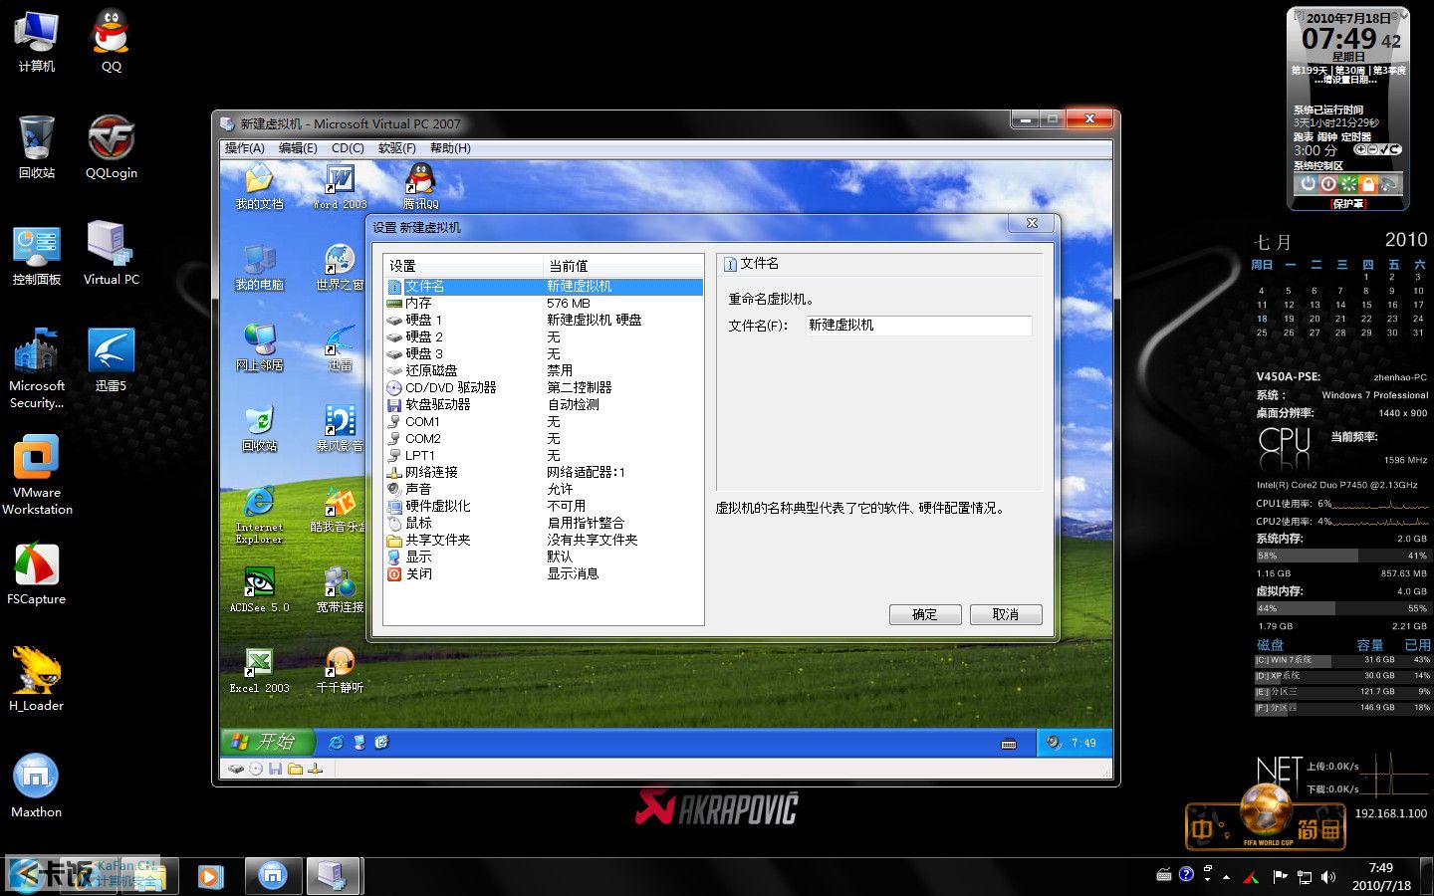Select the 鼠标 setting row
This screenshot has height=896, width=1434.
point(544,523)
